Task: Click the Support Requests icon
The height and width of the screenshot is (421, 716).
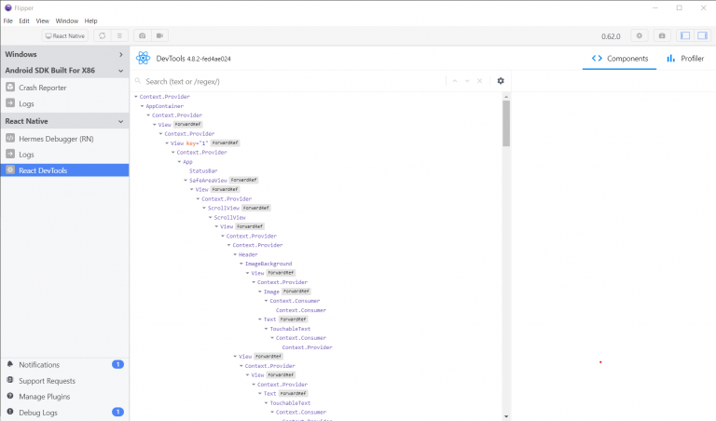Action: click(x=10, y=380)
